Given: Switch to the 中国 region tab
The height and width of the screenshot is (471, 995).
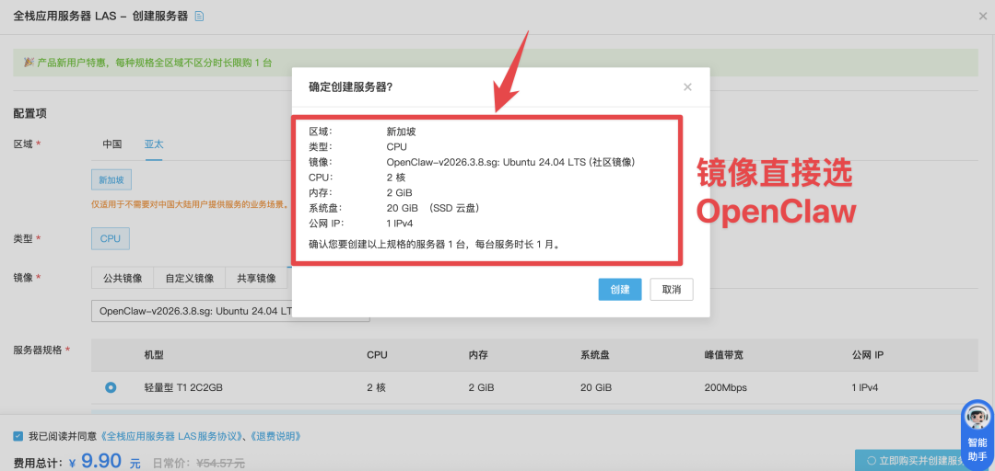Looking at the screenshot, I should (111, 144).
